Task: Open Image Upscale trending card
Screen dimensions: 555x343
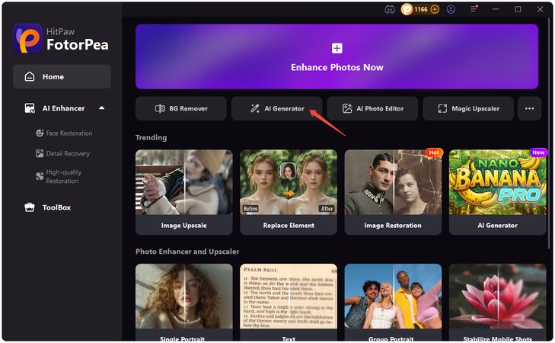Action: point(184,192)
